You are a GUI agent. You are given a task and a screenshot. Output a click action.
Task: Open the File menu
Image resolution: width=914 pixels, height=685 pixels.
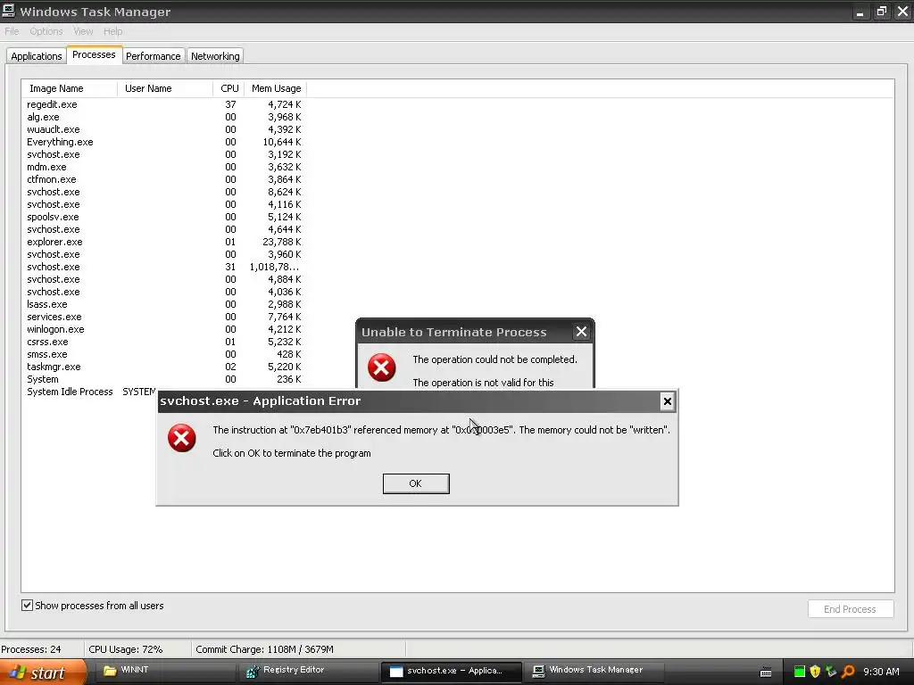12,31
